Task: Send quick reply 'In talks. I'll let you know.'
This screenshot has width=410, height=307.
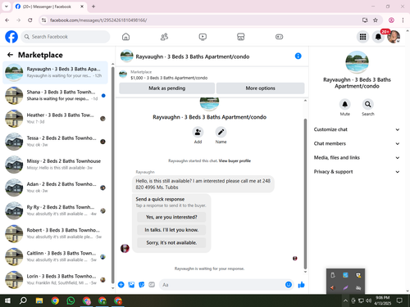Action: pyautogui.click(x=171, y=230)
